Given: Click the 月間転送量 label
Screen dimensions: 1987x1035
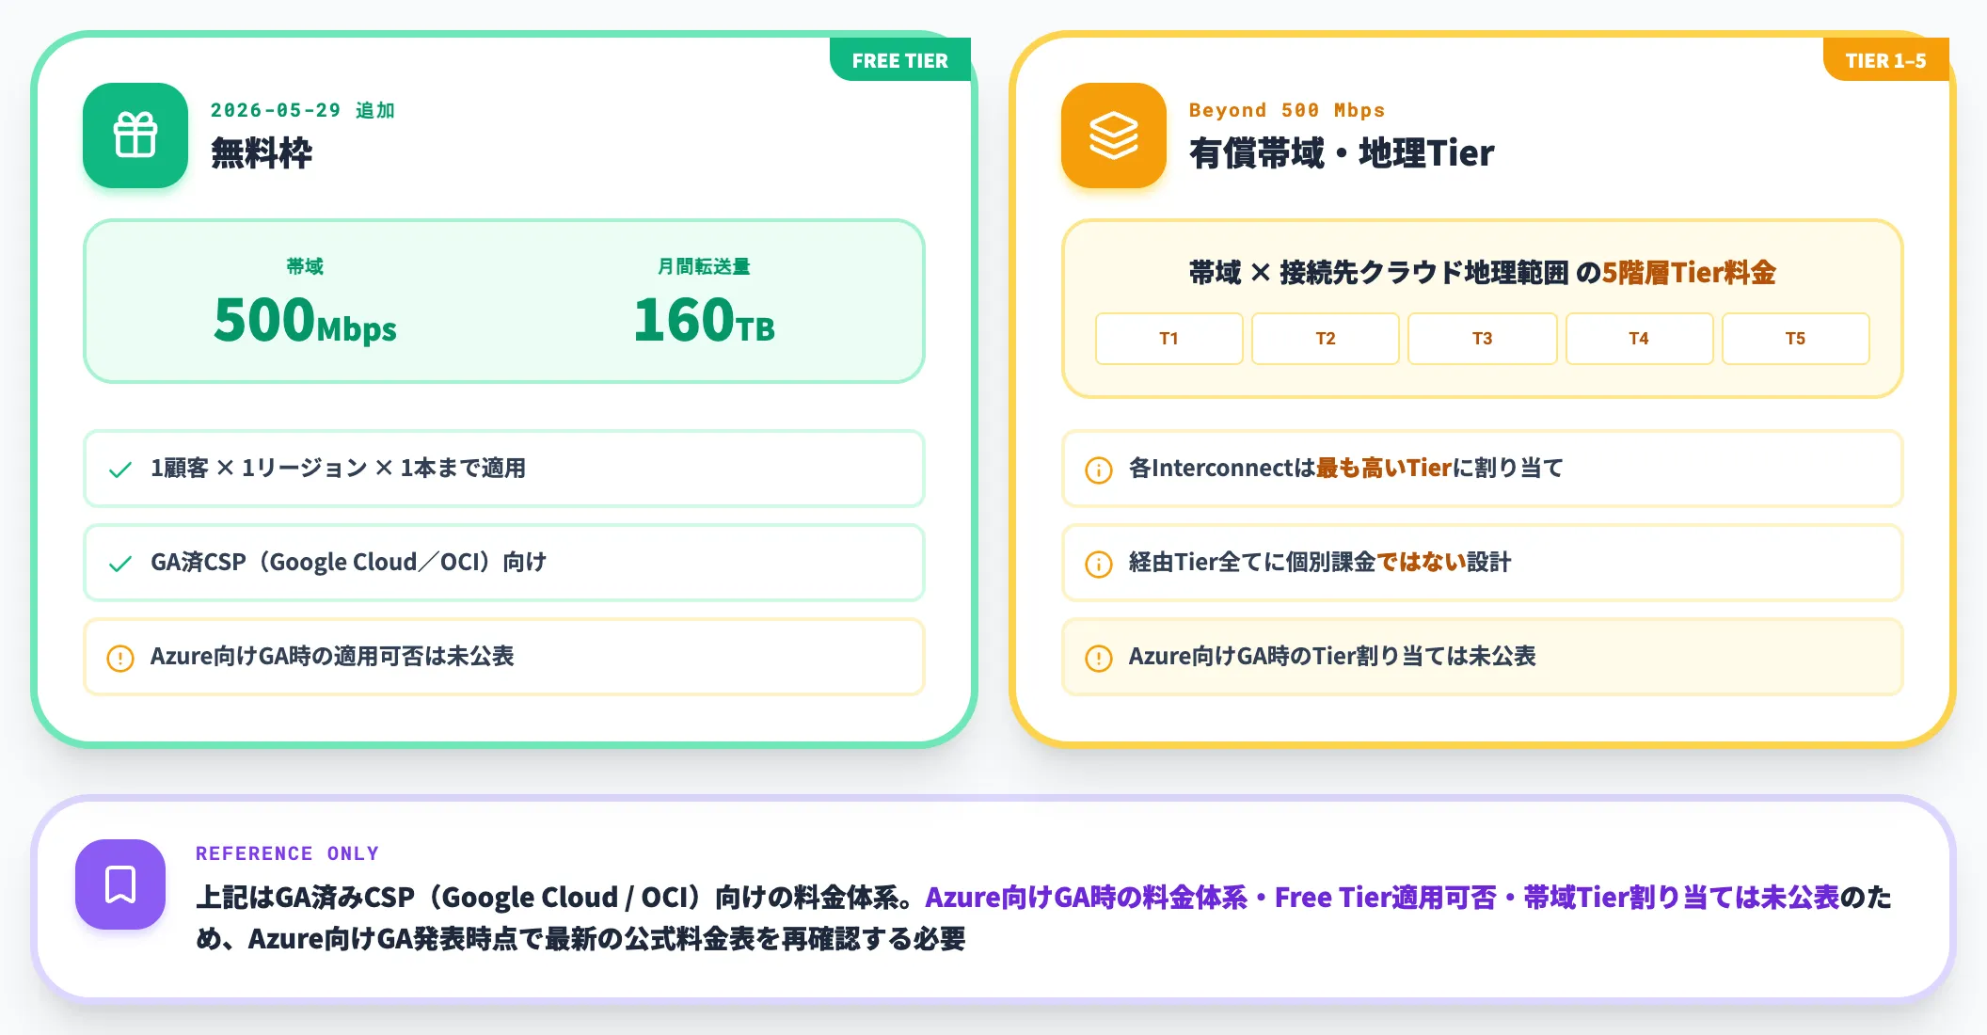Looking at the screenshot, I should click(x=704, y=266).
